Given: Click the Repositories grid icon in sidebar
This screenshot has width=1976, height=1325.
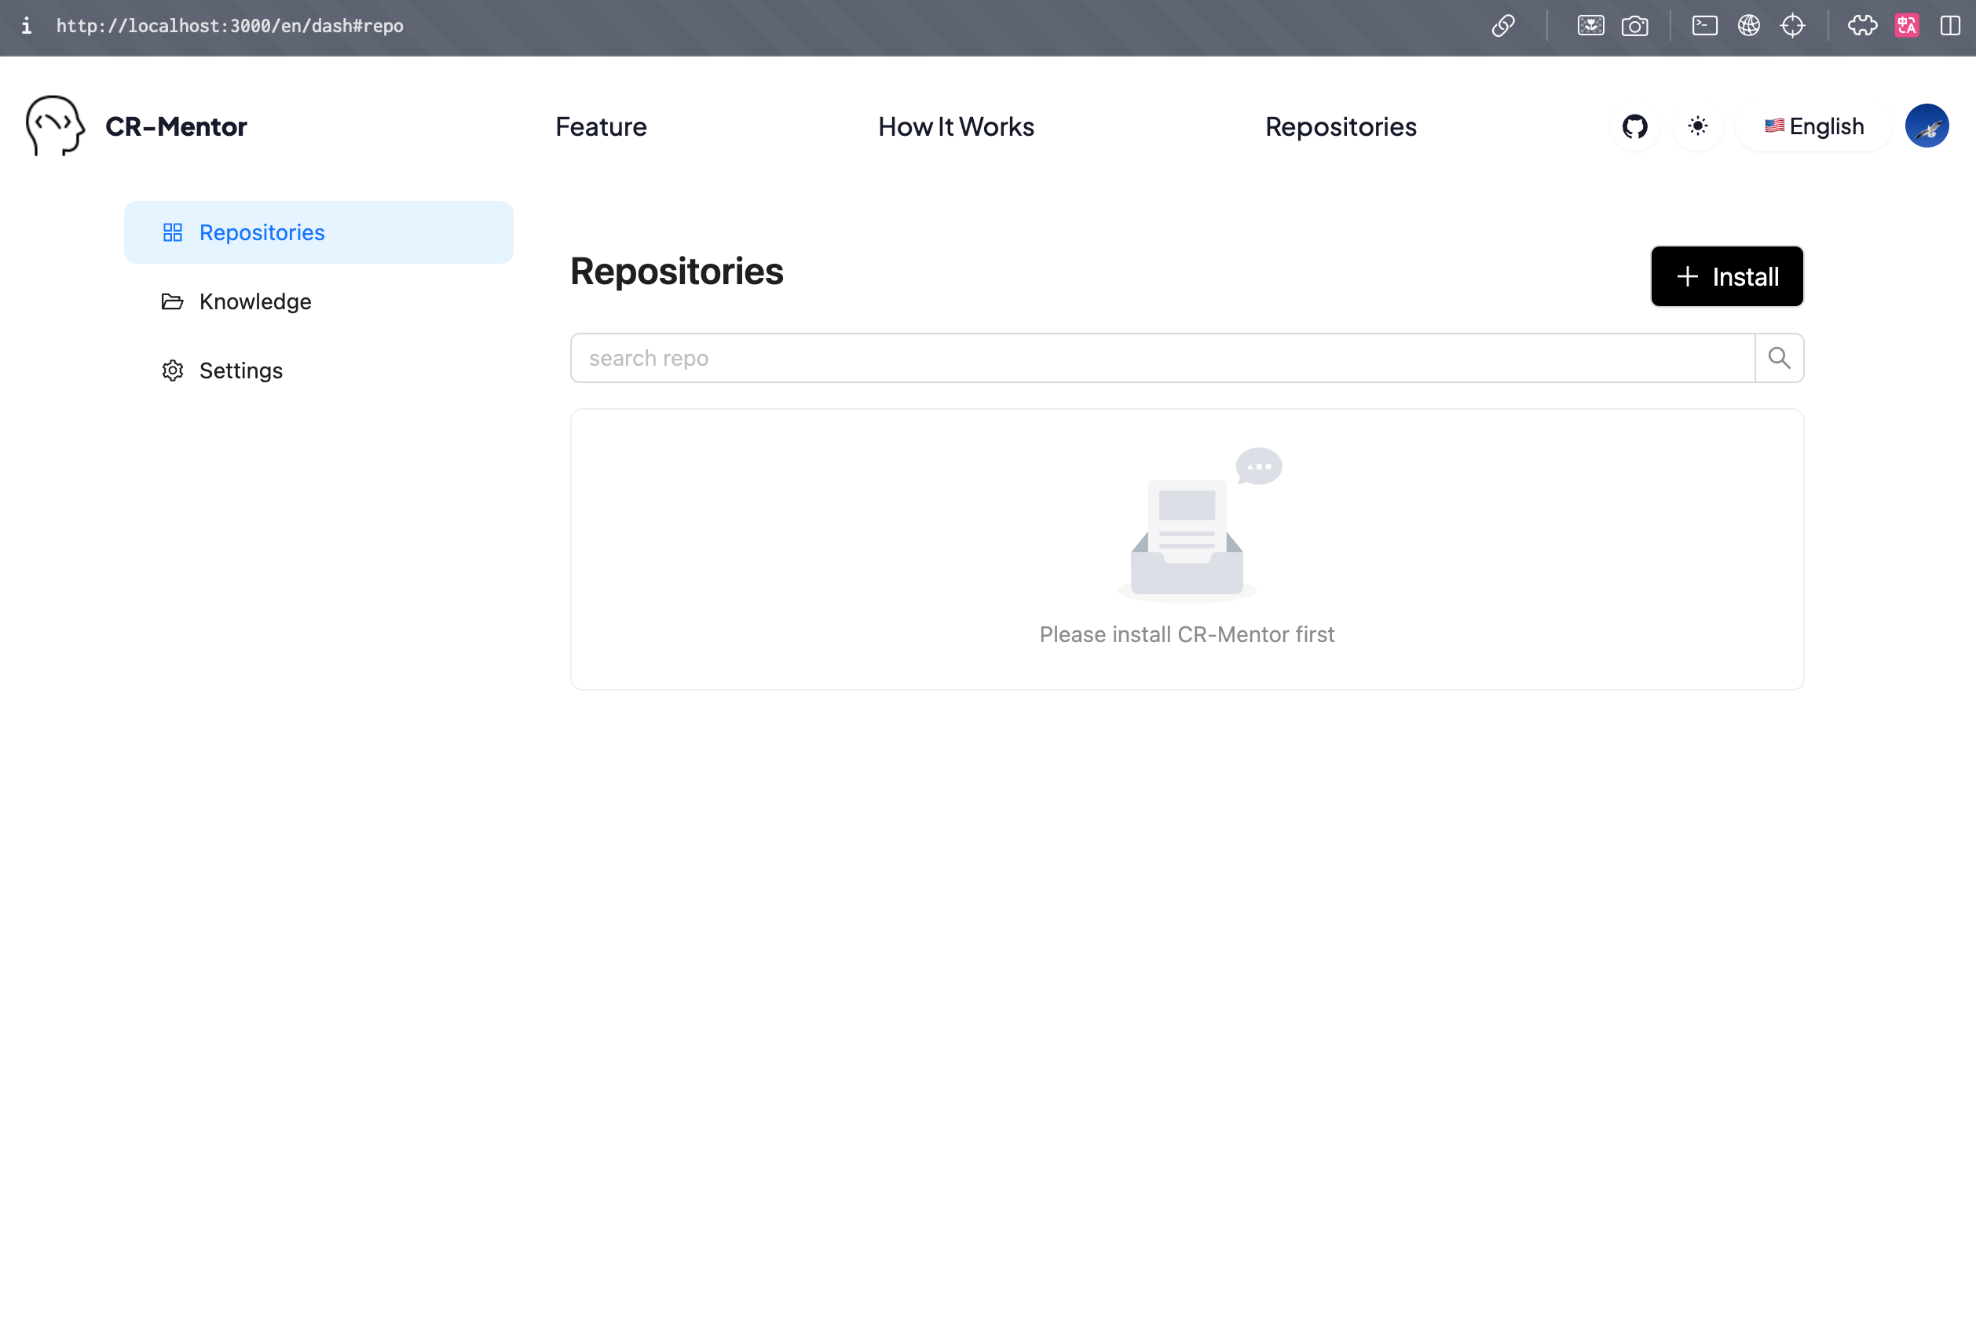Looking at the screenshot, I should [x=173, y=232].
